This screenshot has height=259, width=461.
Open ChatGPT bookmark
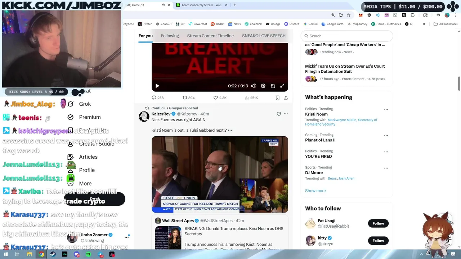click(164, 24)
